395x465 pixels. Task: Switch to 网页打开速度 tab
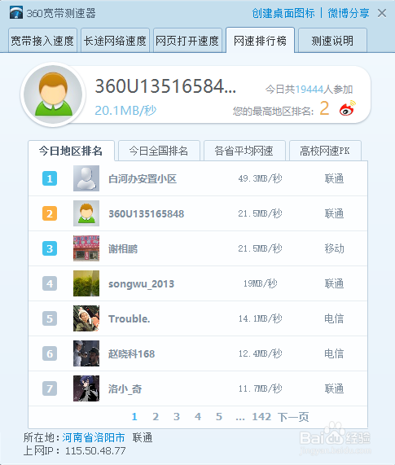187,41
